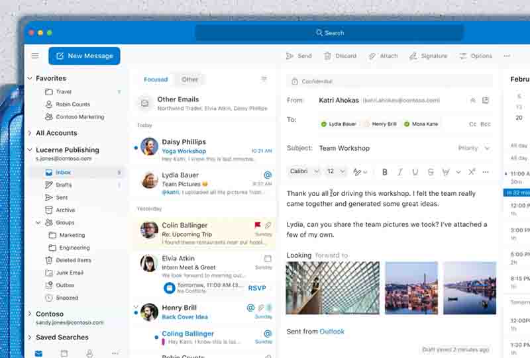Toggle Italic formatting
This screenshot has height=358, width=530.
coord(400,172)
